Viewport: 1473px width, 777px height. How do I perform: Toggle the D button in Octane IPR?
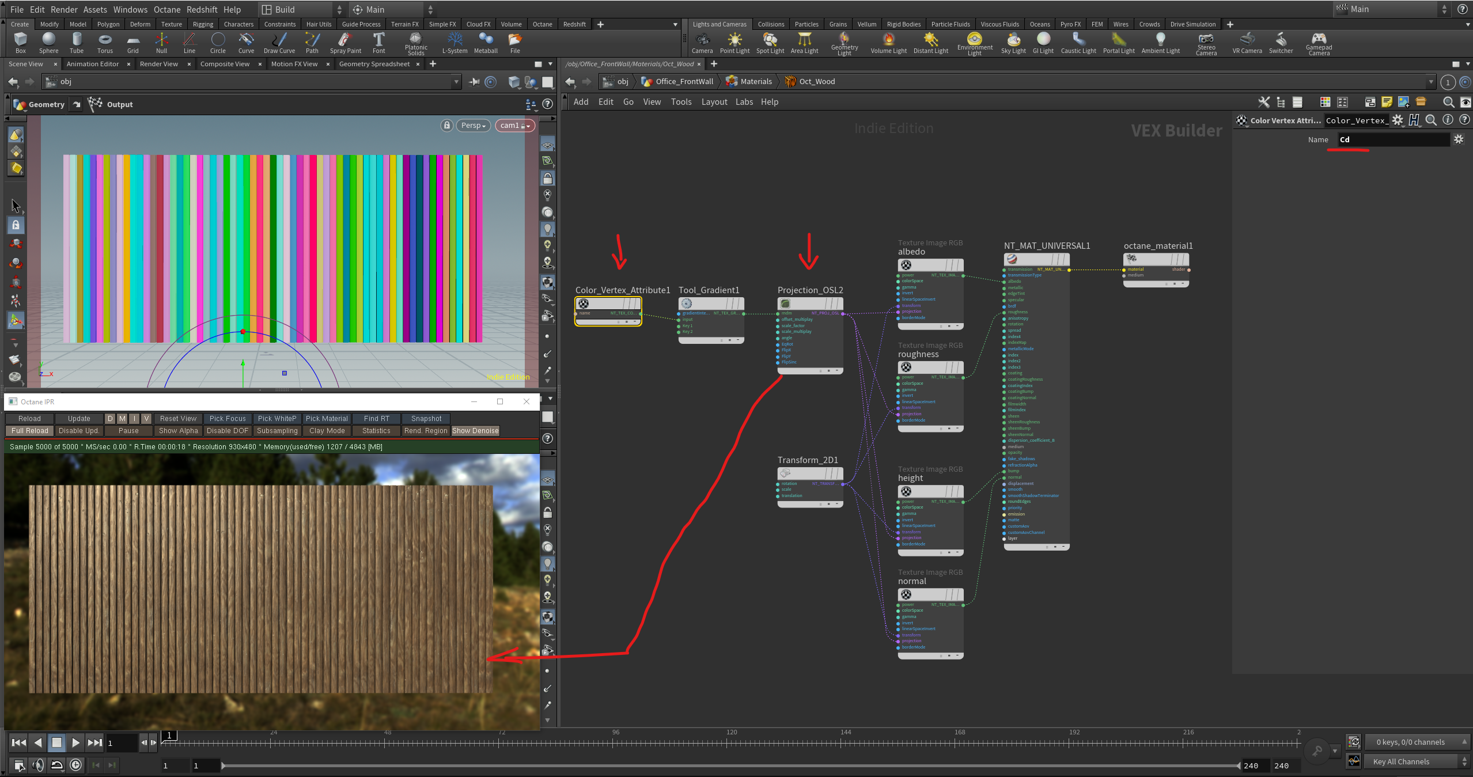pos(110,419)
